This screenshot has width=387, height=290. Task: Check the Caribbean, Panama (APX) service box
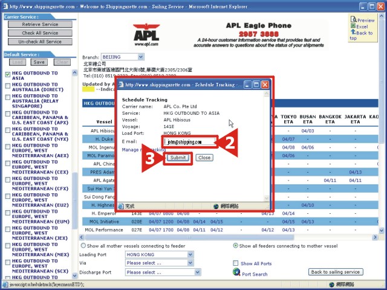8,114
